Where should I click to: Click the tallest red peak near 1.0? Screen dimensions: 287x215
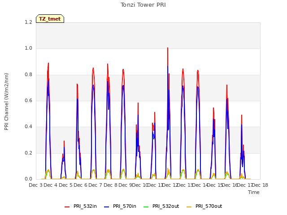coord(168,48)
